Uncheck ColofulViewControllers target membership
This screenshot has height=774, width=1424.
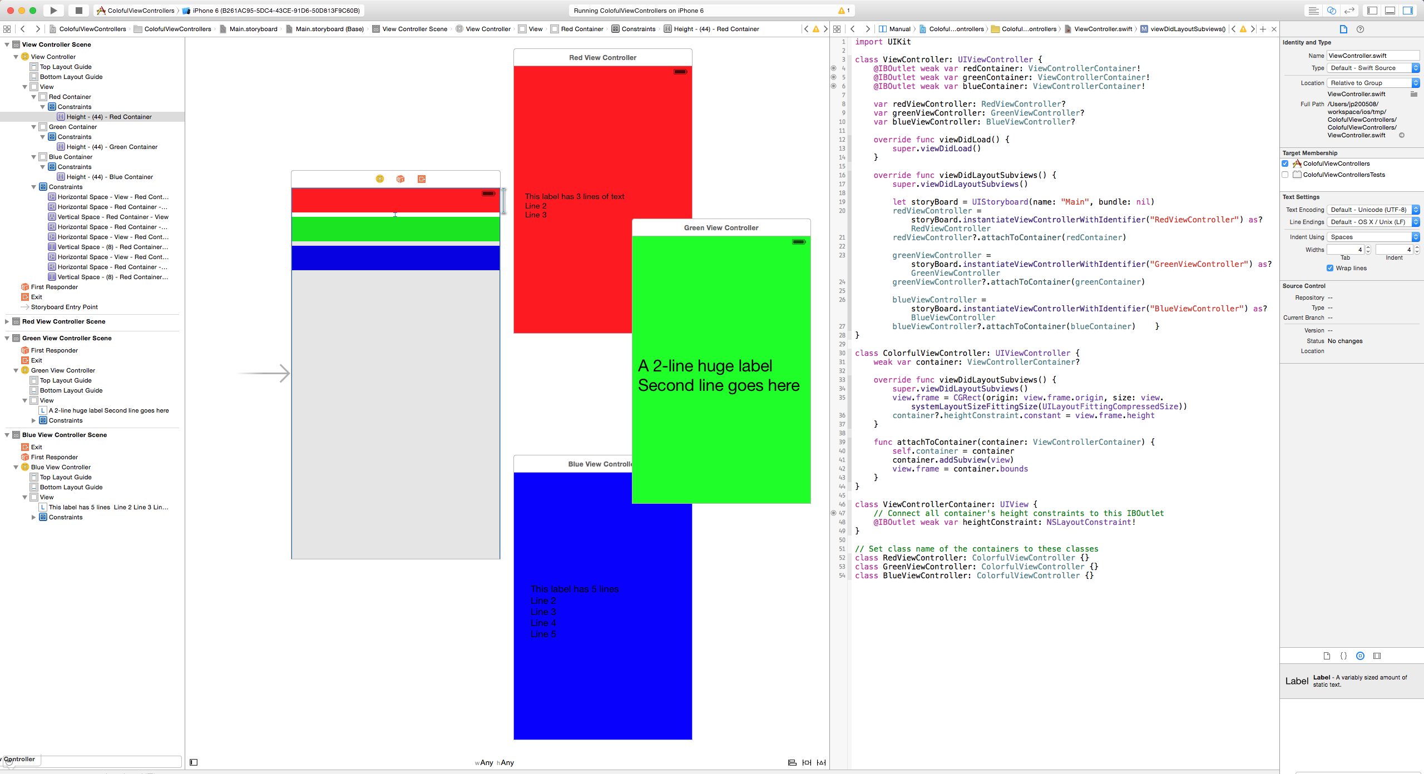[1285, 163]
